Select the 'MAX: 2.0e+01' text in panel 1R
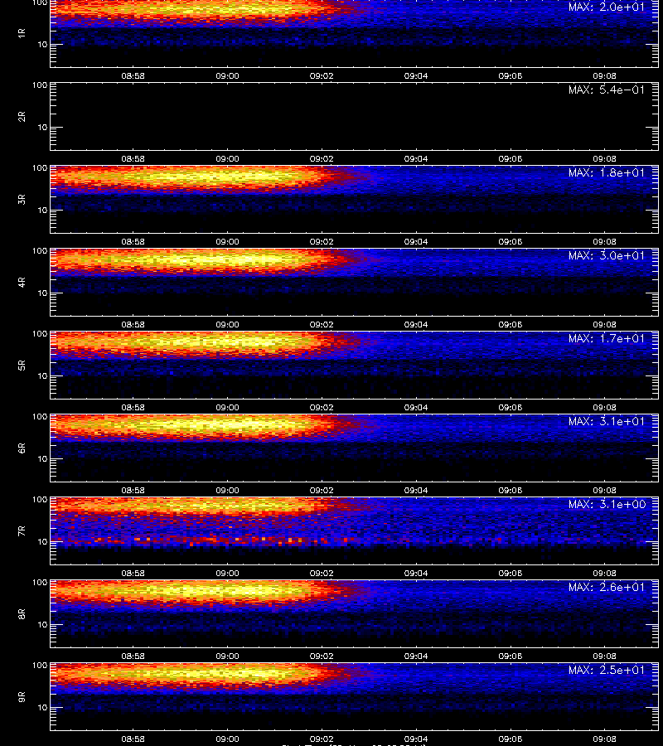Viewport: 663px width, 746px height. pos(607,7)
